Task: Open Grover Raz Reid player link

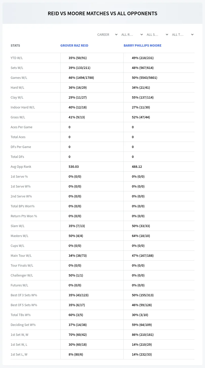Action: (x=74, y=46)
